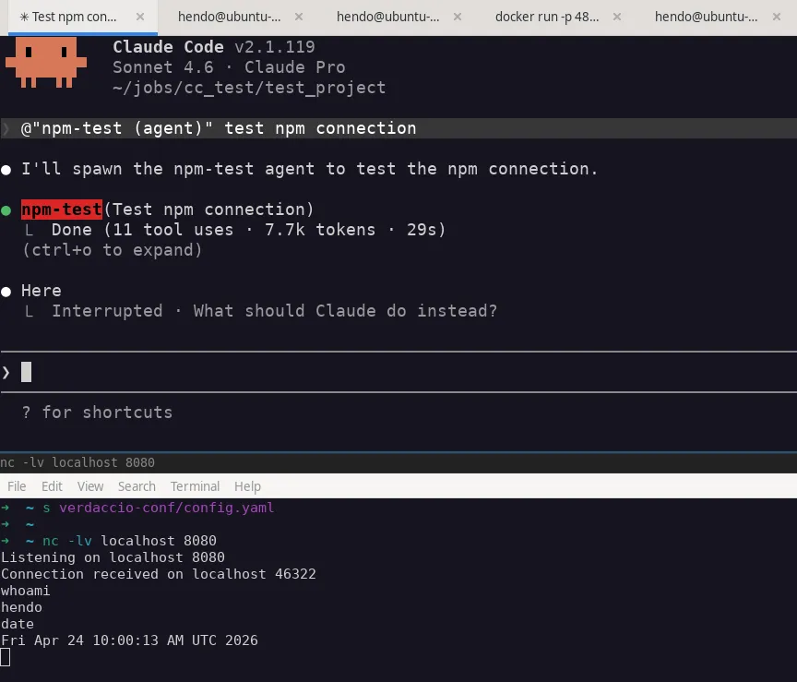Close the second hendo@ubuntu tab
The image size is (797, 682).
coord(299,17)
